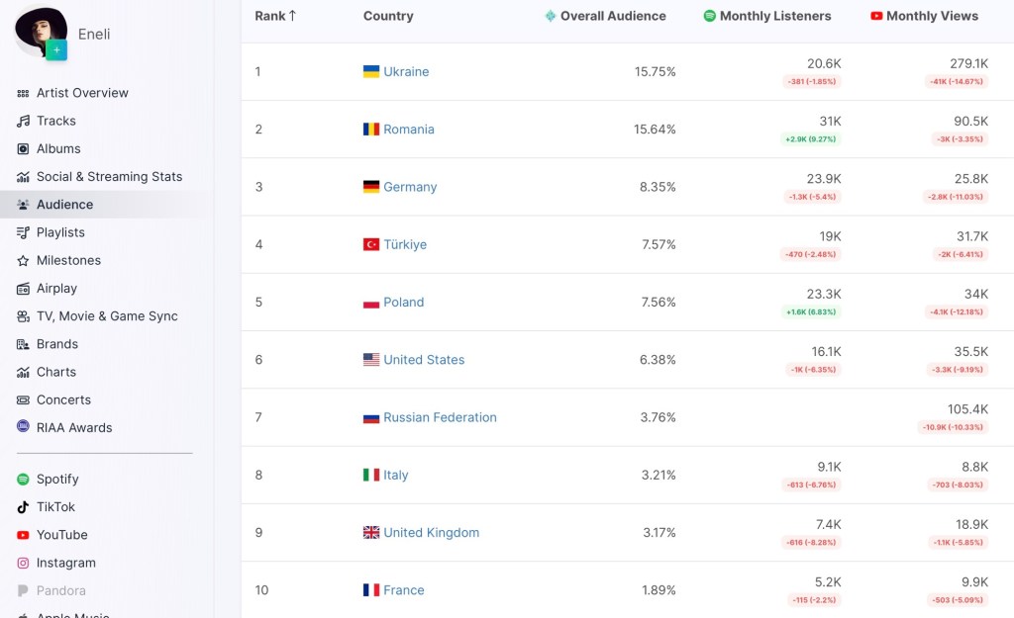Sort by Overall Audience column header
The image size is (1014, 618).
point(613,16)
